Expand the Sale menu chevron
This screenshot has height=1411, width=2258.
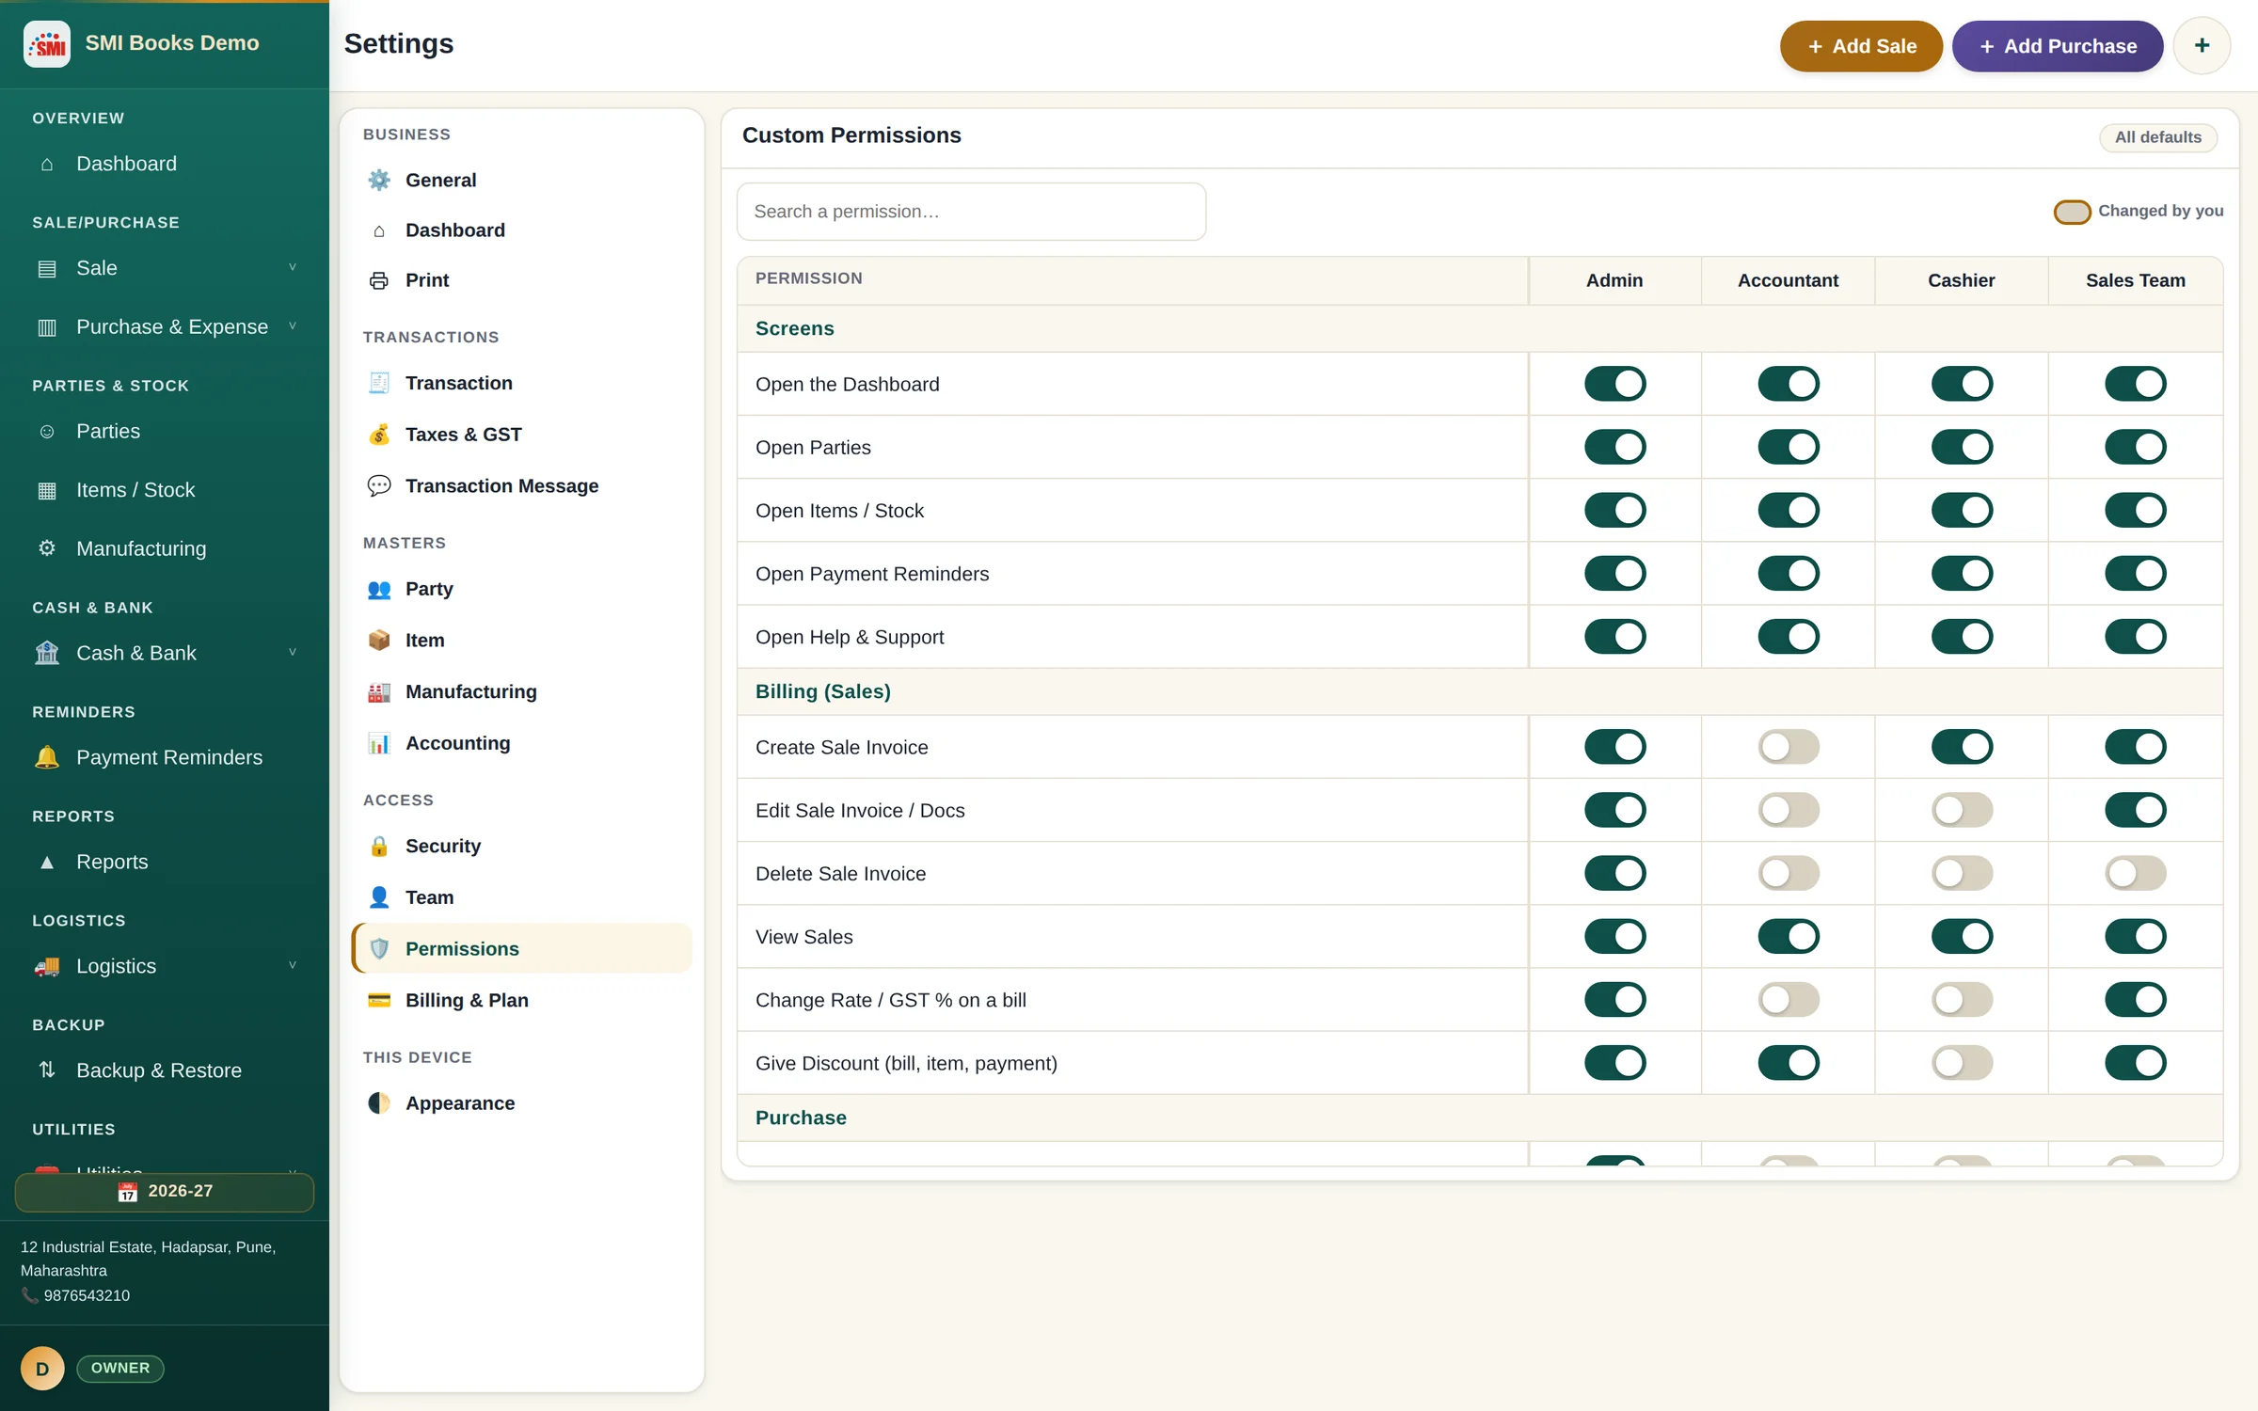click(x=293, y=267)
